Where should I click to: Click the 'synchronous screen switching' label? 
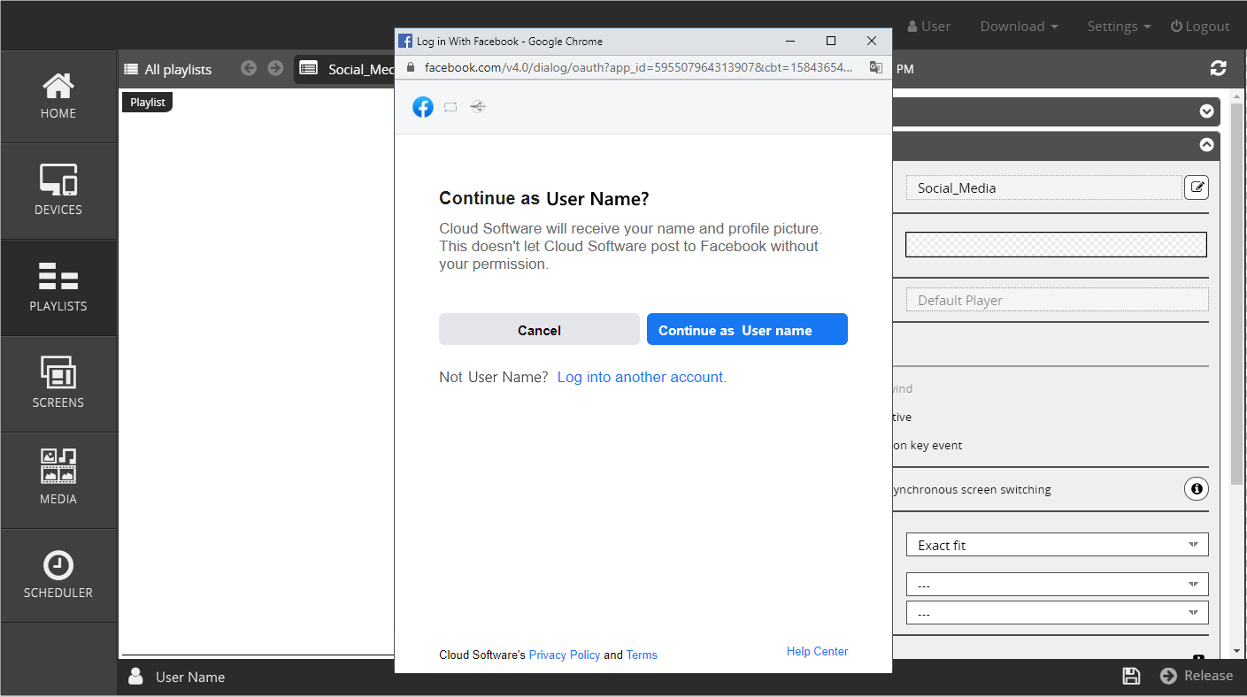point(971,489)
